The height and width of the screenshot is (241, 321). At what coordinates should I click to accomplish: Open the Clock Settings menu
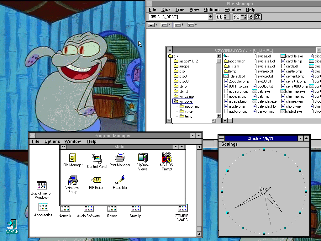pyautogui.click(x=229, y=144)
